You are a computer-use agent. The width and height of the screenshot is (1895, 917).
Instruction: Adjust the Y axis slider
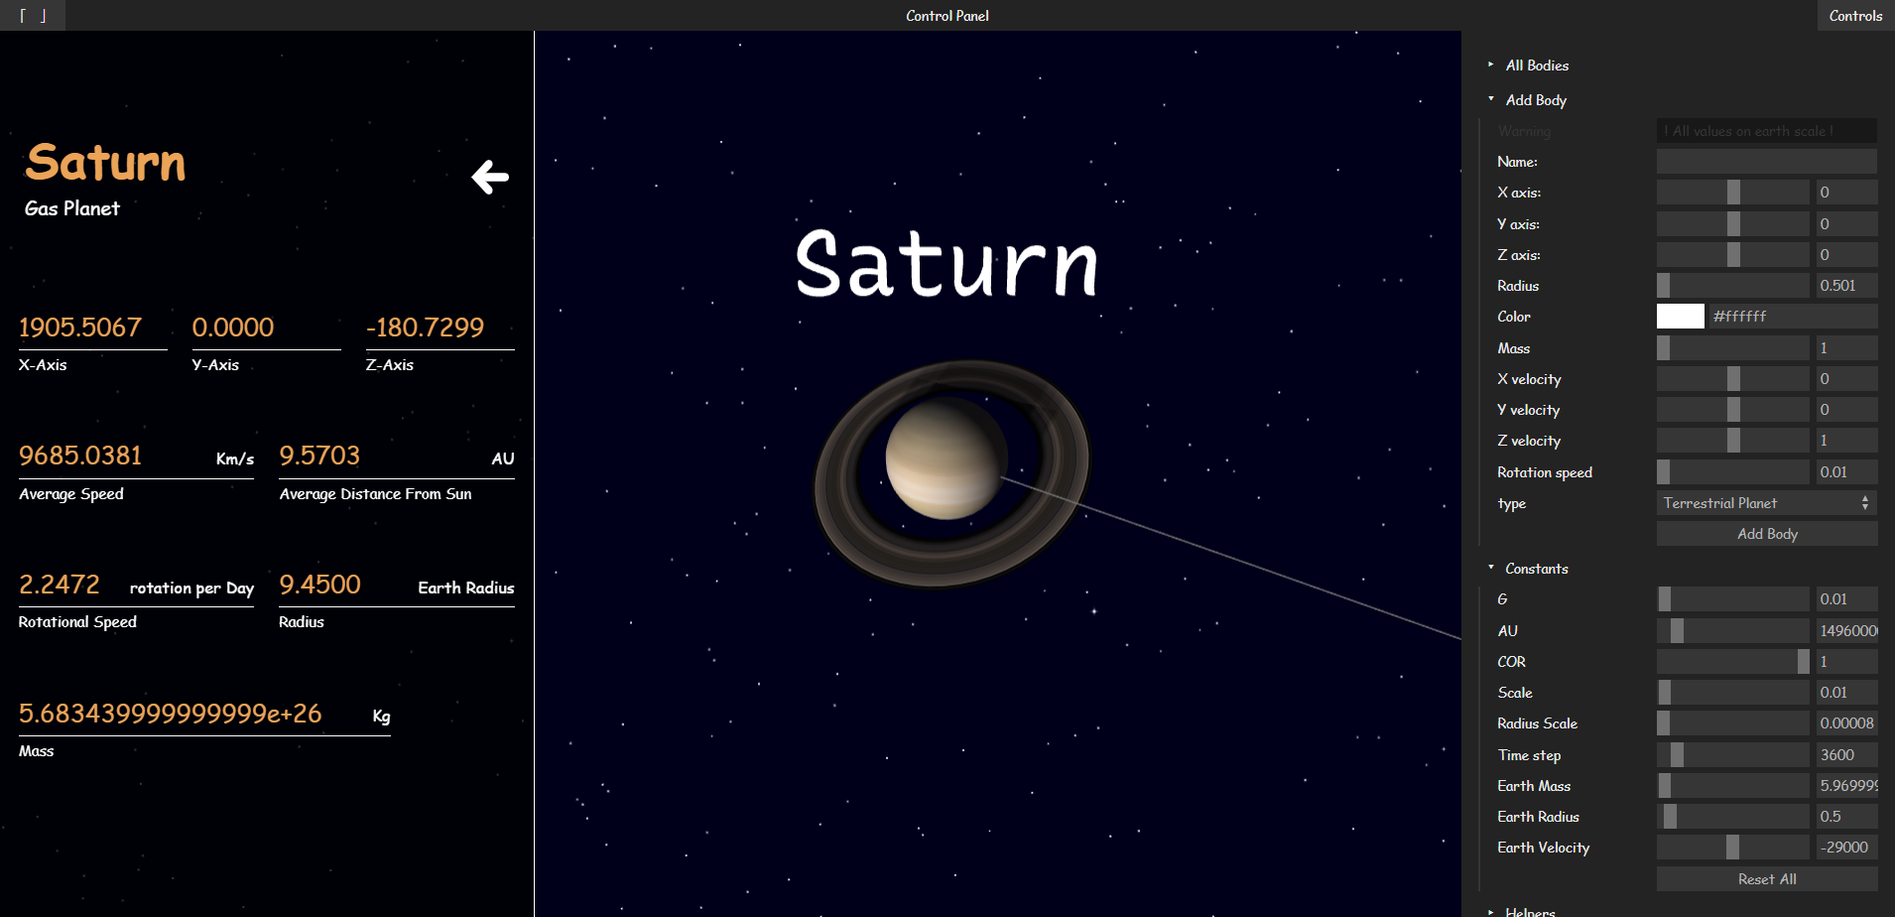tap(1733, 224)
